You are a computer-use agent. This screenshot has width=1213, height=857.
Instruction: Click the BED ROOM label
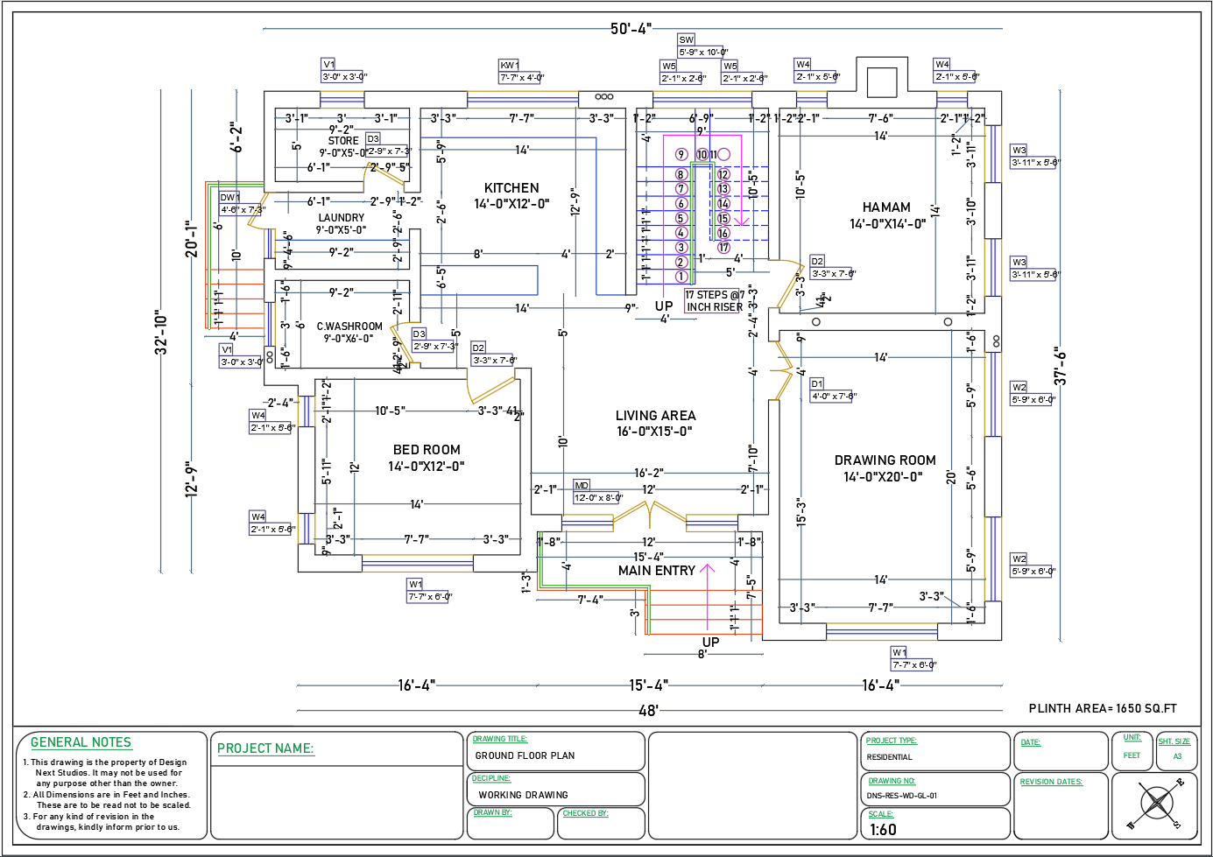click(427, 450)
